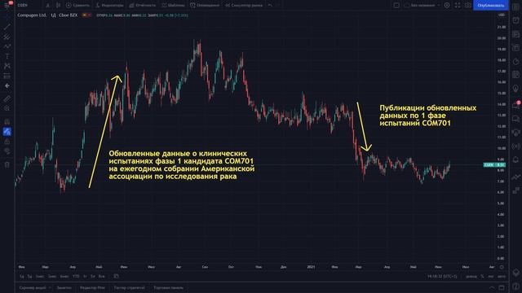Select the forecast and measurement tool
Screen dimensions: 522x293
pyautogui.click(x=7, y=76)
